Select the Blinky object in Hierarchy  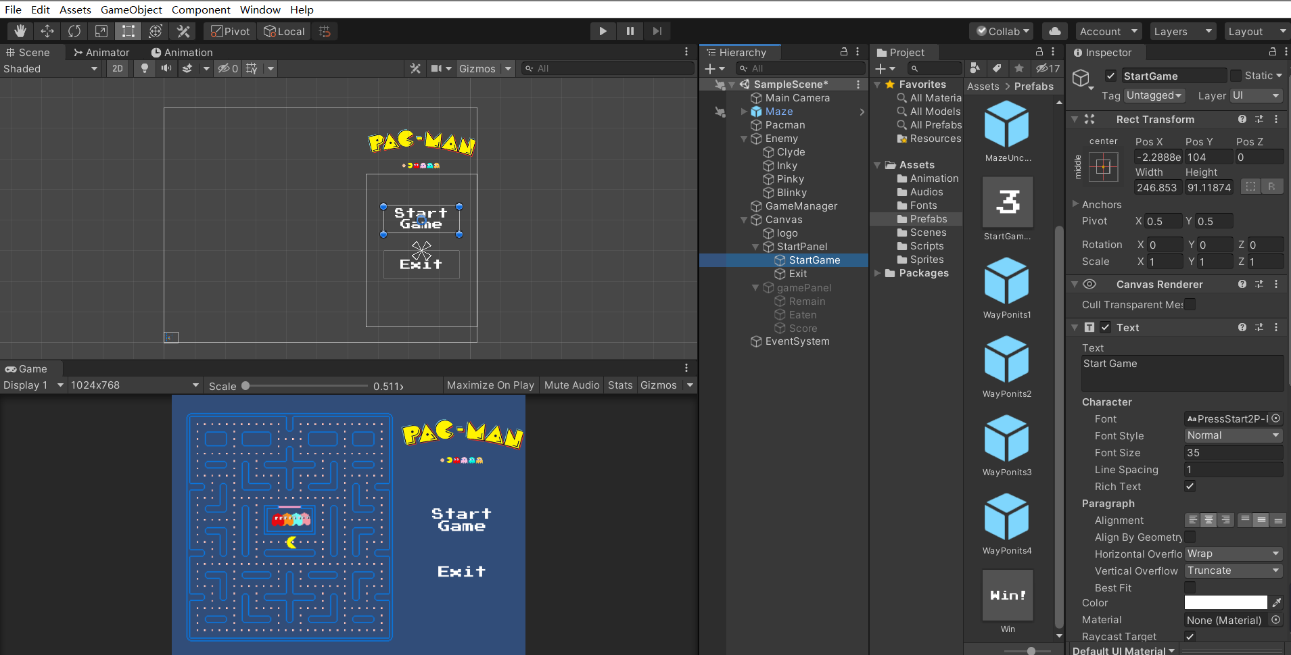pos(791,192)
